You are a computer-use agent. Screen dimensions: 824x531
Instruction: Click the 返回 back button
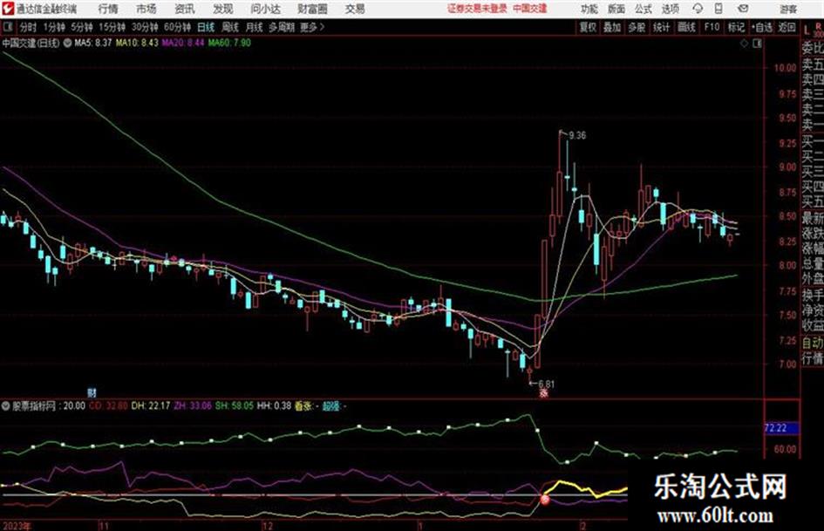pyautogui.click(x=787, y=27)
